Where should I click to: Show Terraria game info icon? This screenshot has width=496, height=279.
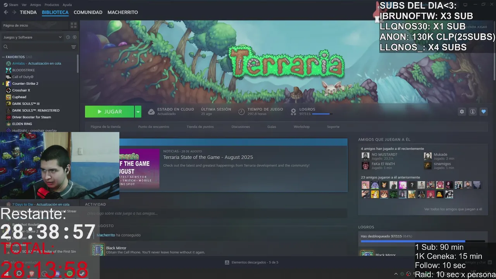[472, 112]
